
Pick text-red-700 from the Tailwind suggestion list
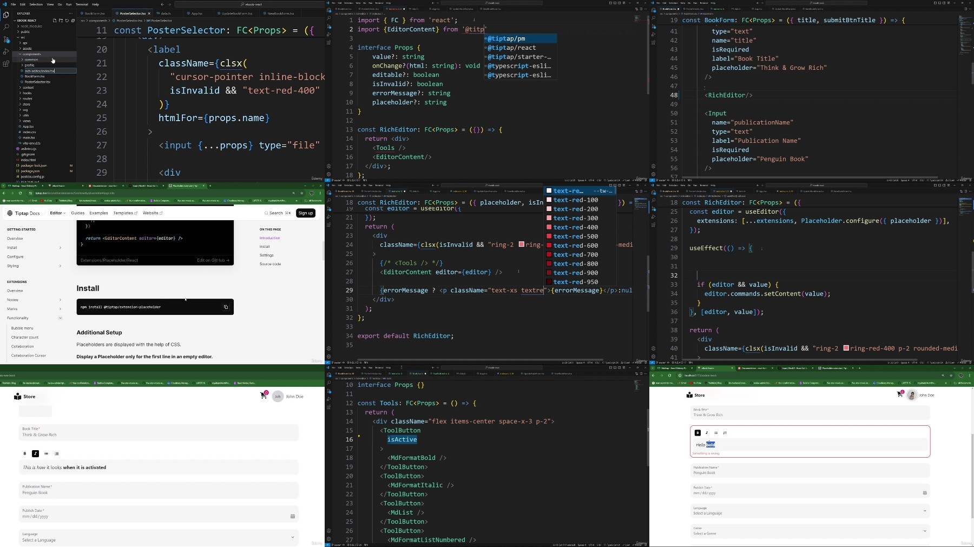pyautogui.click(x=580, y=254)
